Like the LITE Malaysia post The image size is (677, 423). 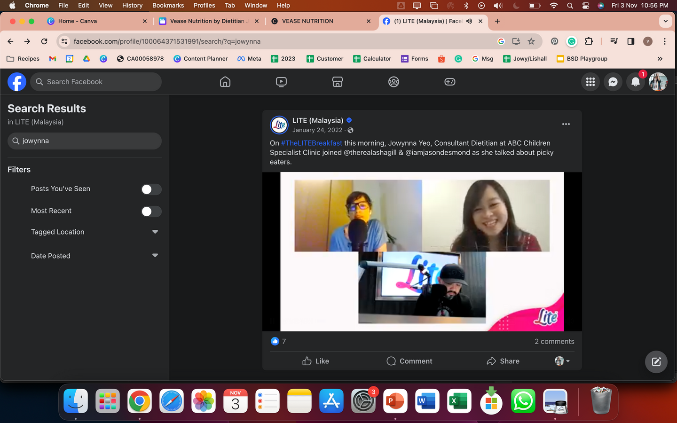click(315, 361)
